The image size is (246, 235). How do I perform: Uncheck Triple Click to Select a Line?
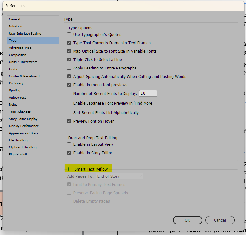[69, 59]
